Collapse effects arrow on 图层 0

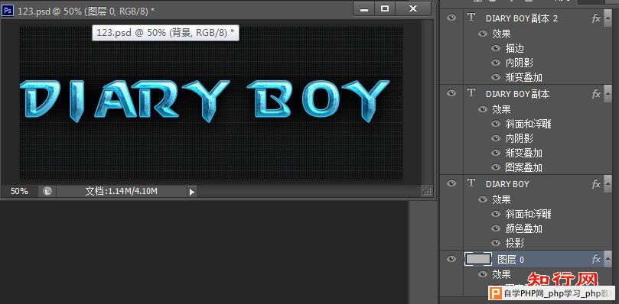pyautogui.click(x=608, y=259)
